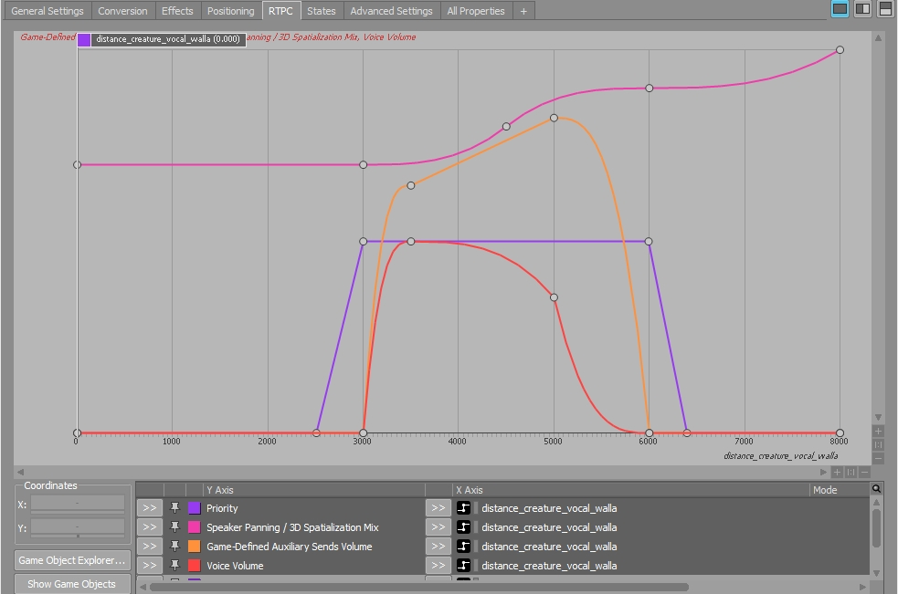Click the RTPC list horizontal scrollbar thumb

(419, 587)
